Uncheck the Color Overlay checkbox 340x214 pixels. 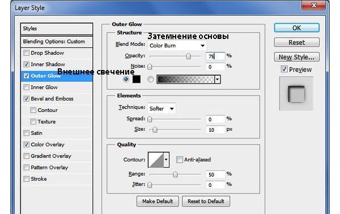[26, 145]
